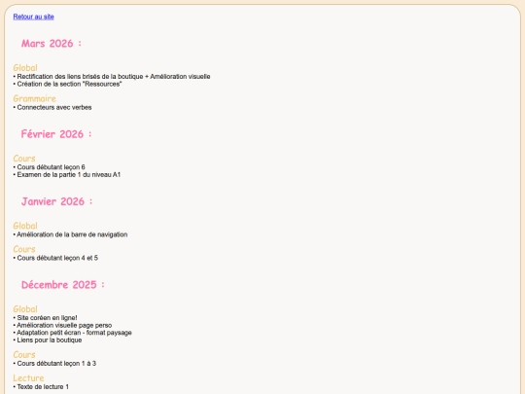Click the 'Global' label under Mars 2026
This screenshot has height=394, width=525.
pos(25,68)
